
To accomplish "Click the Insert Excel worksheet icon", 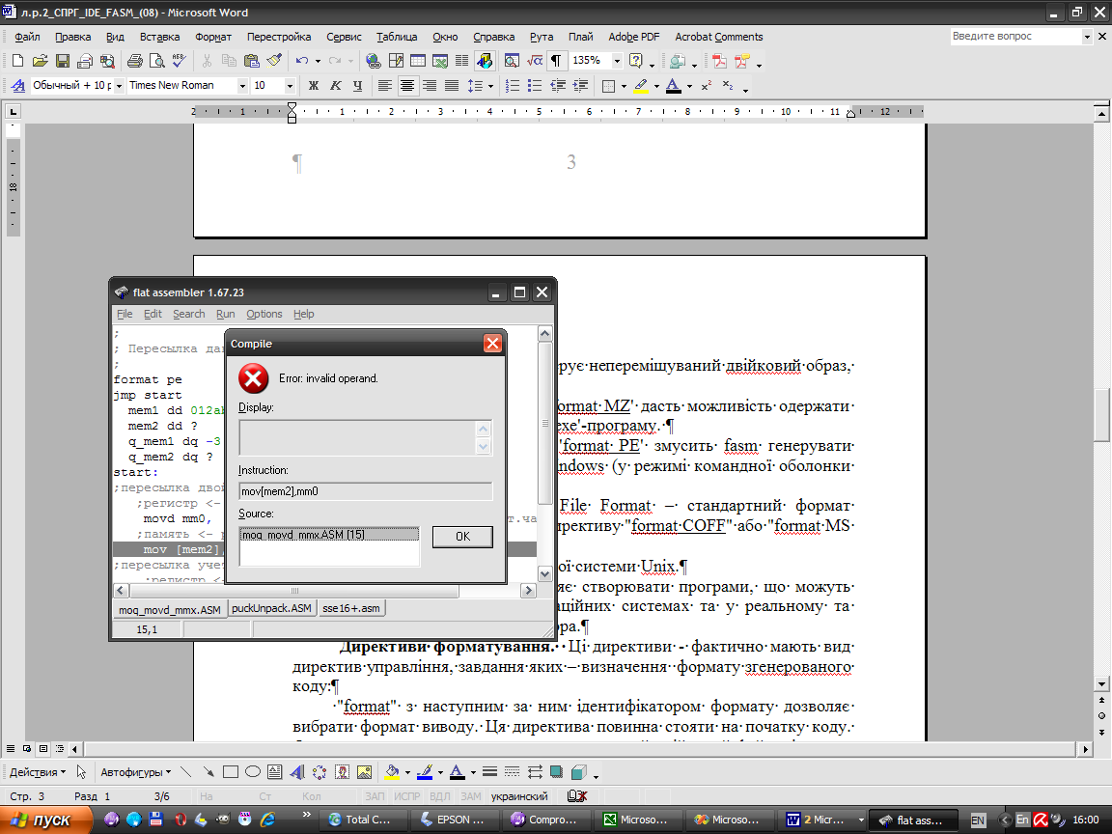I will click(x=440, y=61).
